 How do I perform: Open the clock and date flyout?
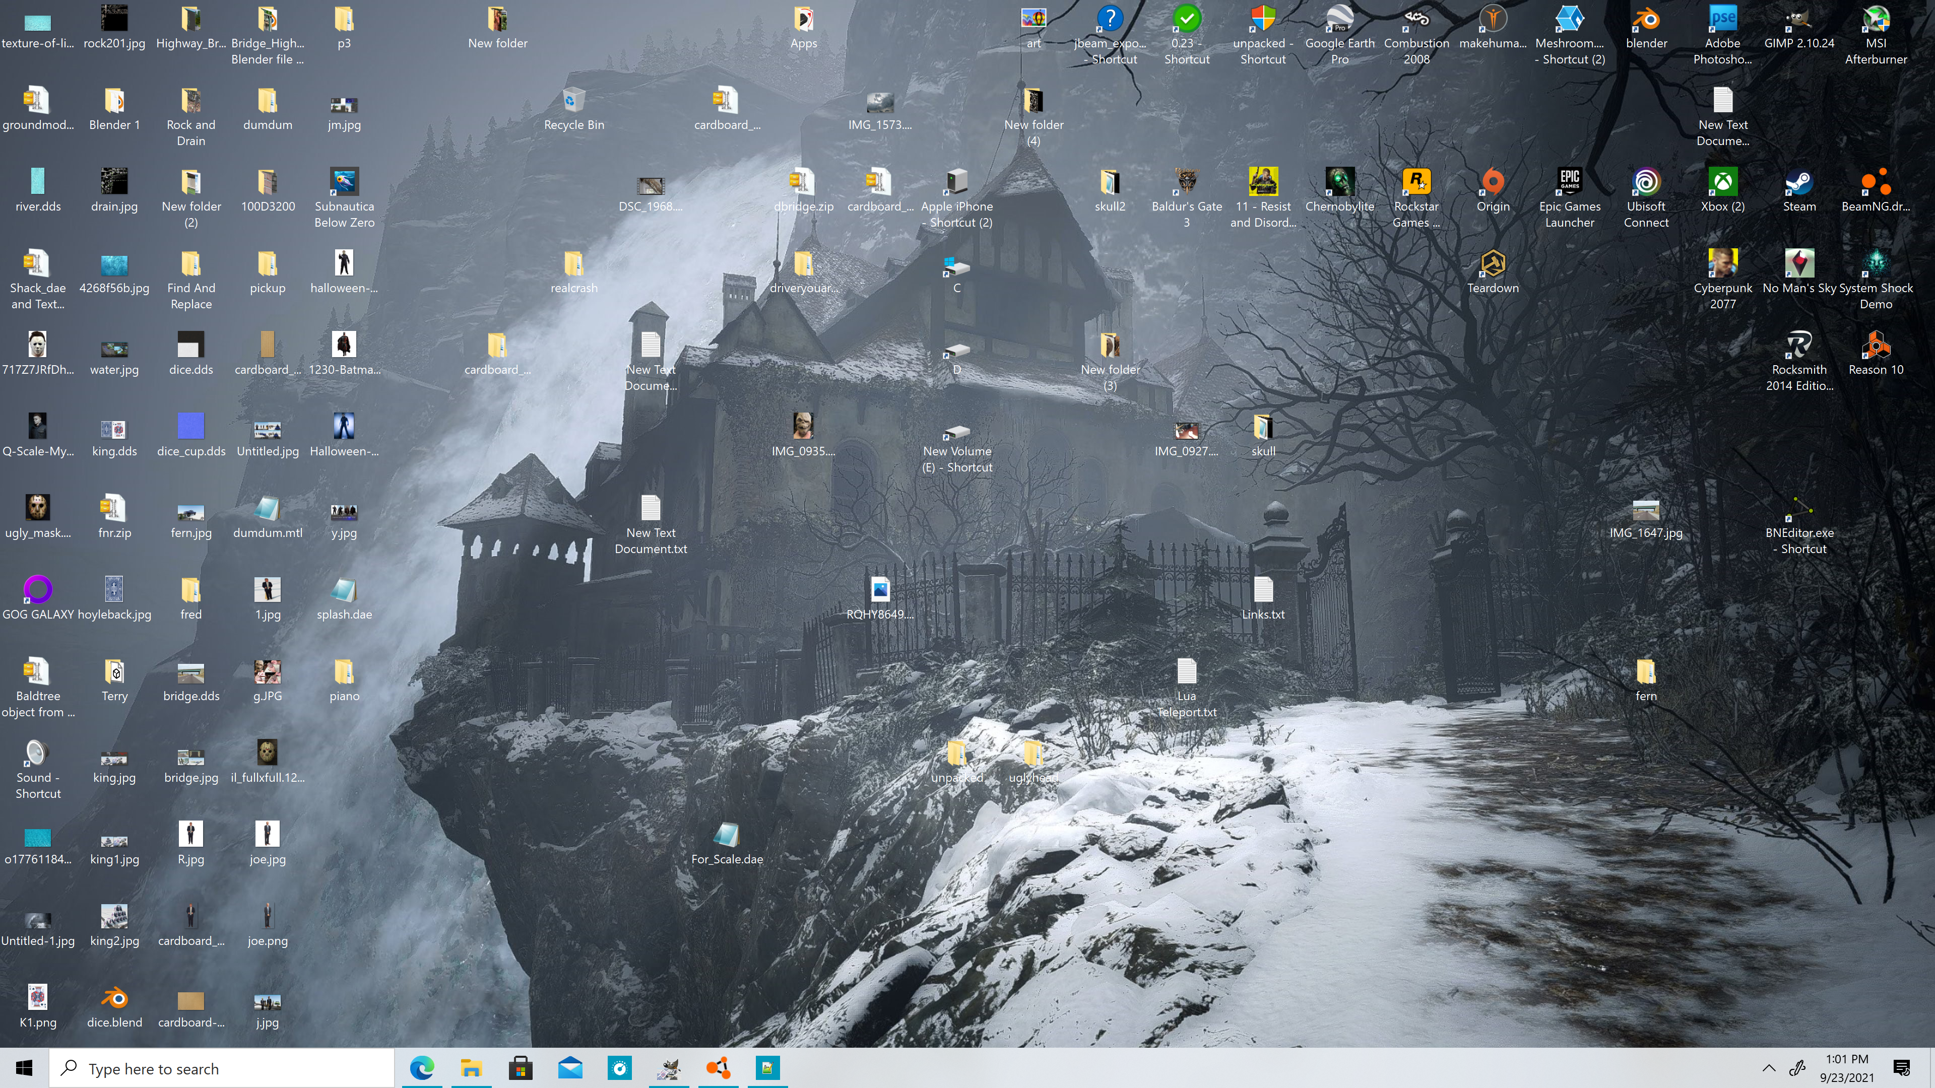click(1846, 1068)
